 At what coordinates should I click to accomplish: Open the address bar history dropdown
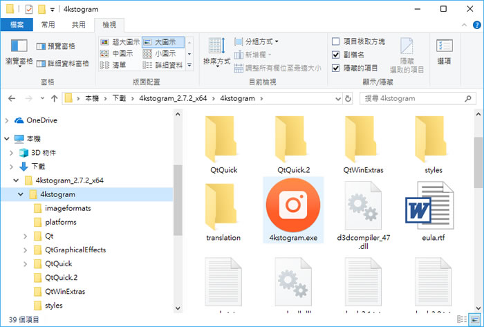pyautogui.click(x=338, y=99)
